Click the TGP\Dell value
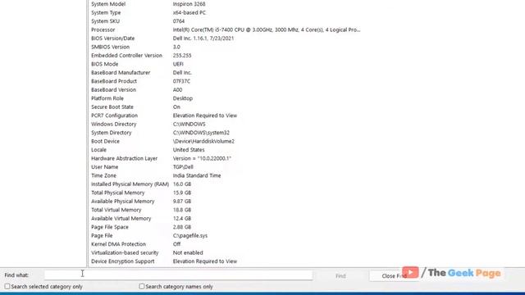Viewport: 525px width, 295px height. (x=183, y=167)
